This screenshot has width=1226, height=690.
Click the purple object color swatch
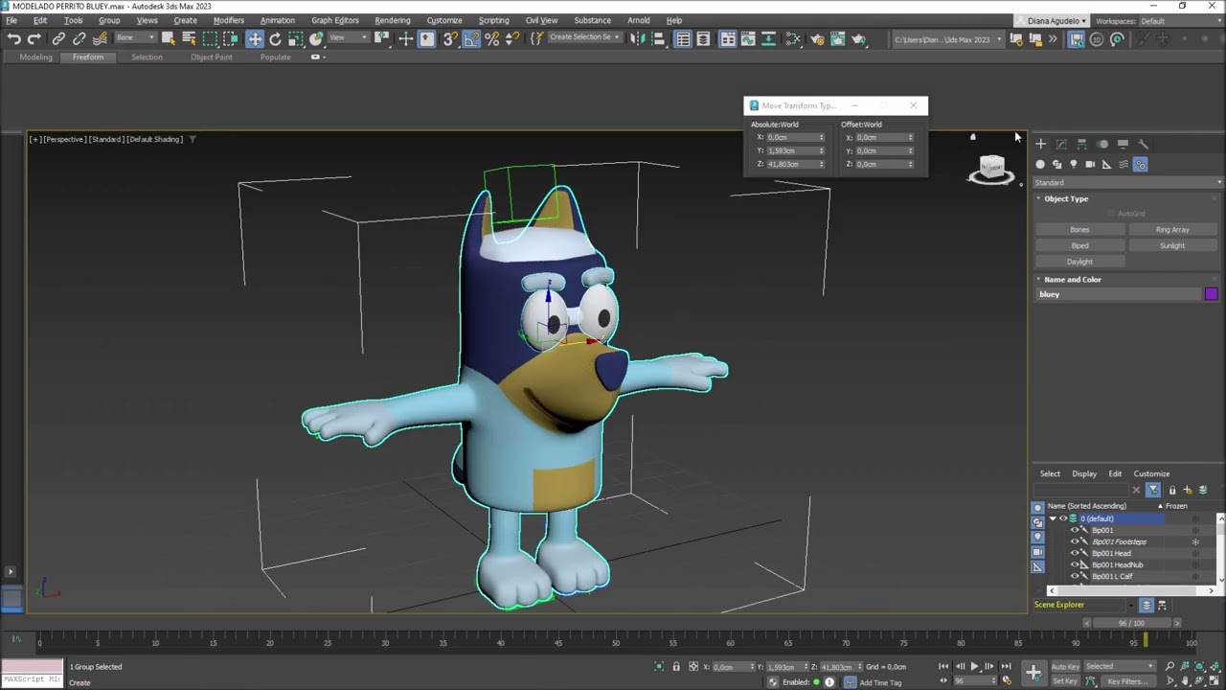[1211, 294]
